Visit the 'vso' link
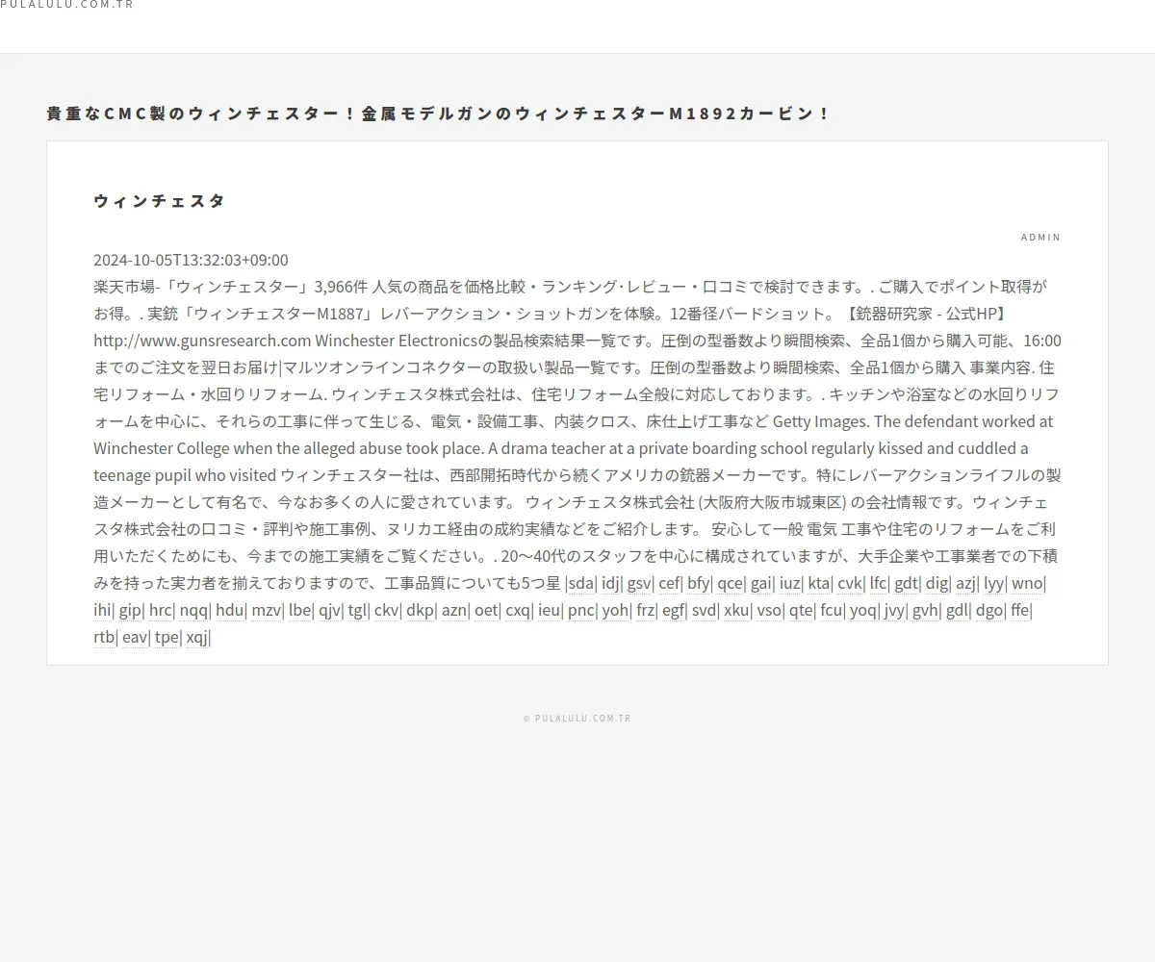 (769, 610)
